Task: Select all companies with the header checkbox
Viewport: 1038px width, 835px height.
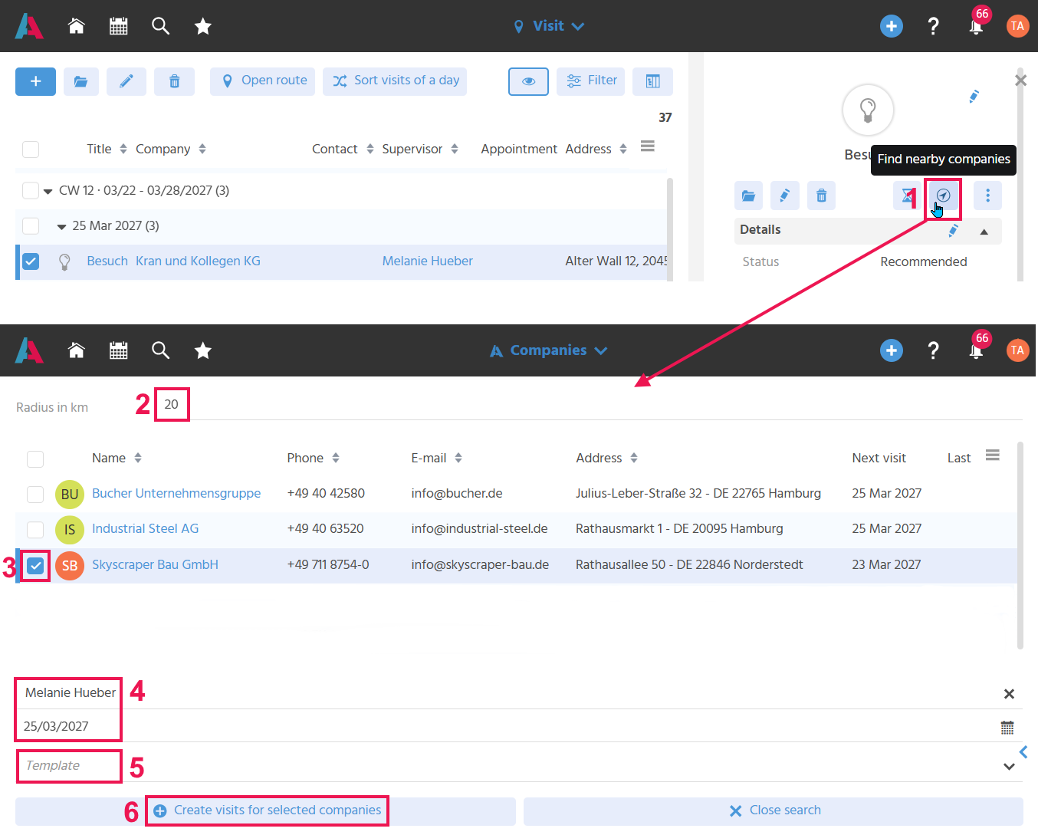Action: [x=35, y=459]
